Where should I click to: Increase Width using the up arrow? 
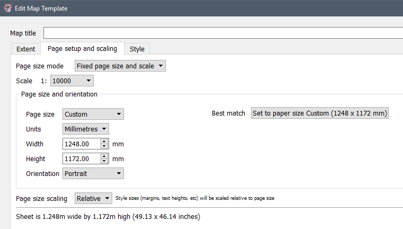pos(104,142)
